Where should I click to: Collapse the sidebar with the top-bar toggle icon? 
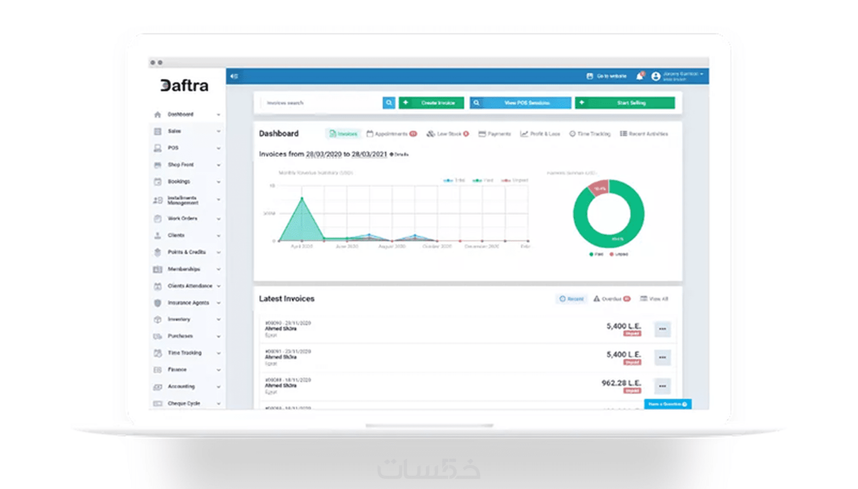(x=234, y=76)
